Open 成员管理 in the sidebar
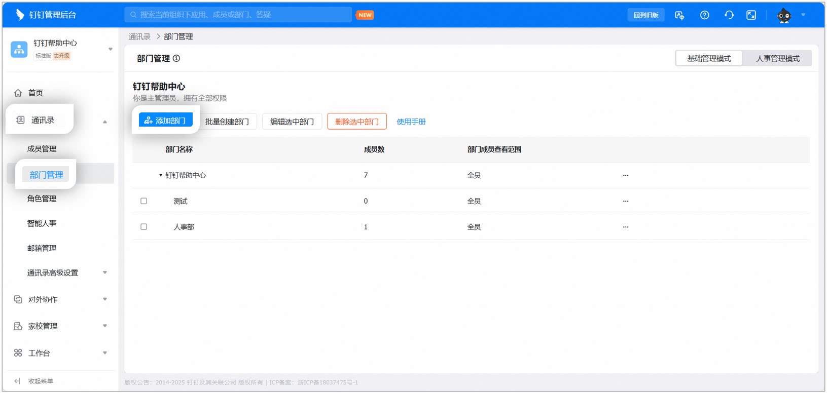Image resolution: width=827 pixels, height=393 pixels. tap(42, 149)
